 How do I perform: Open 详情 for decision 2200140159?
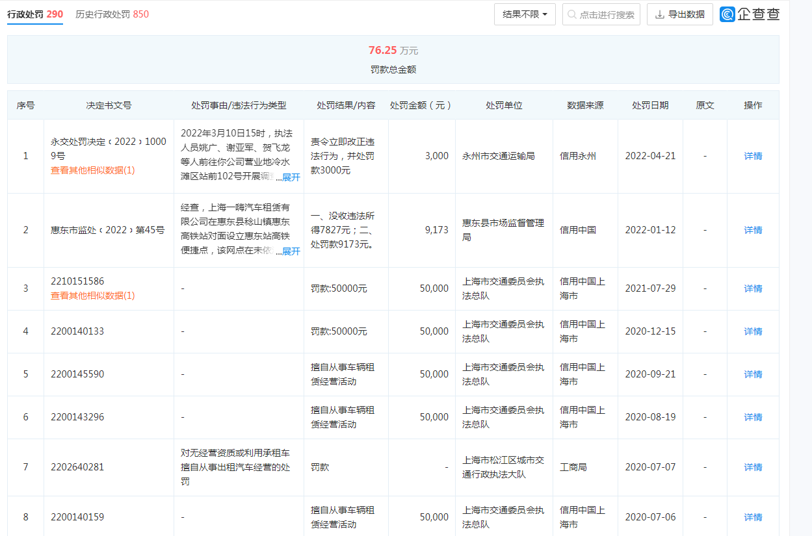pyautogui.click(x=753, y=517)
